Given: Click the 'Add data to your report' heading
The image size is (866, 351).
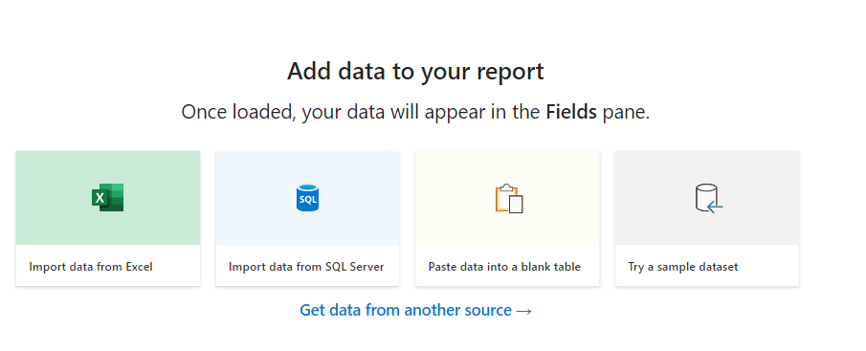Looking at the screenshot, I should [x=415, y=73].
